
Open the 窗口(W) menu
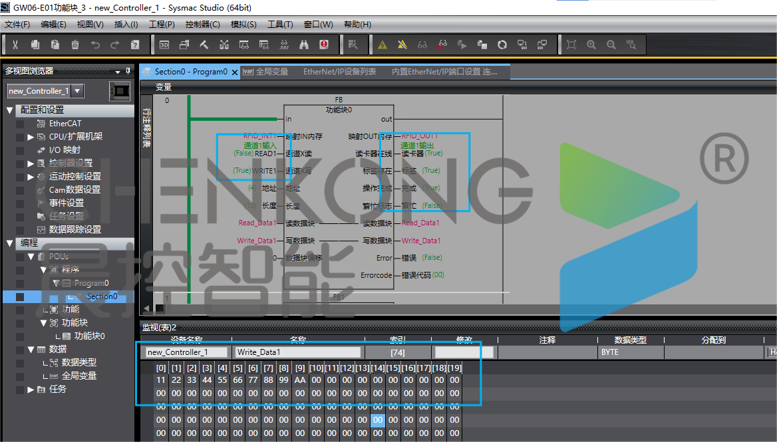318,24
